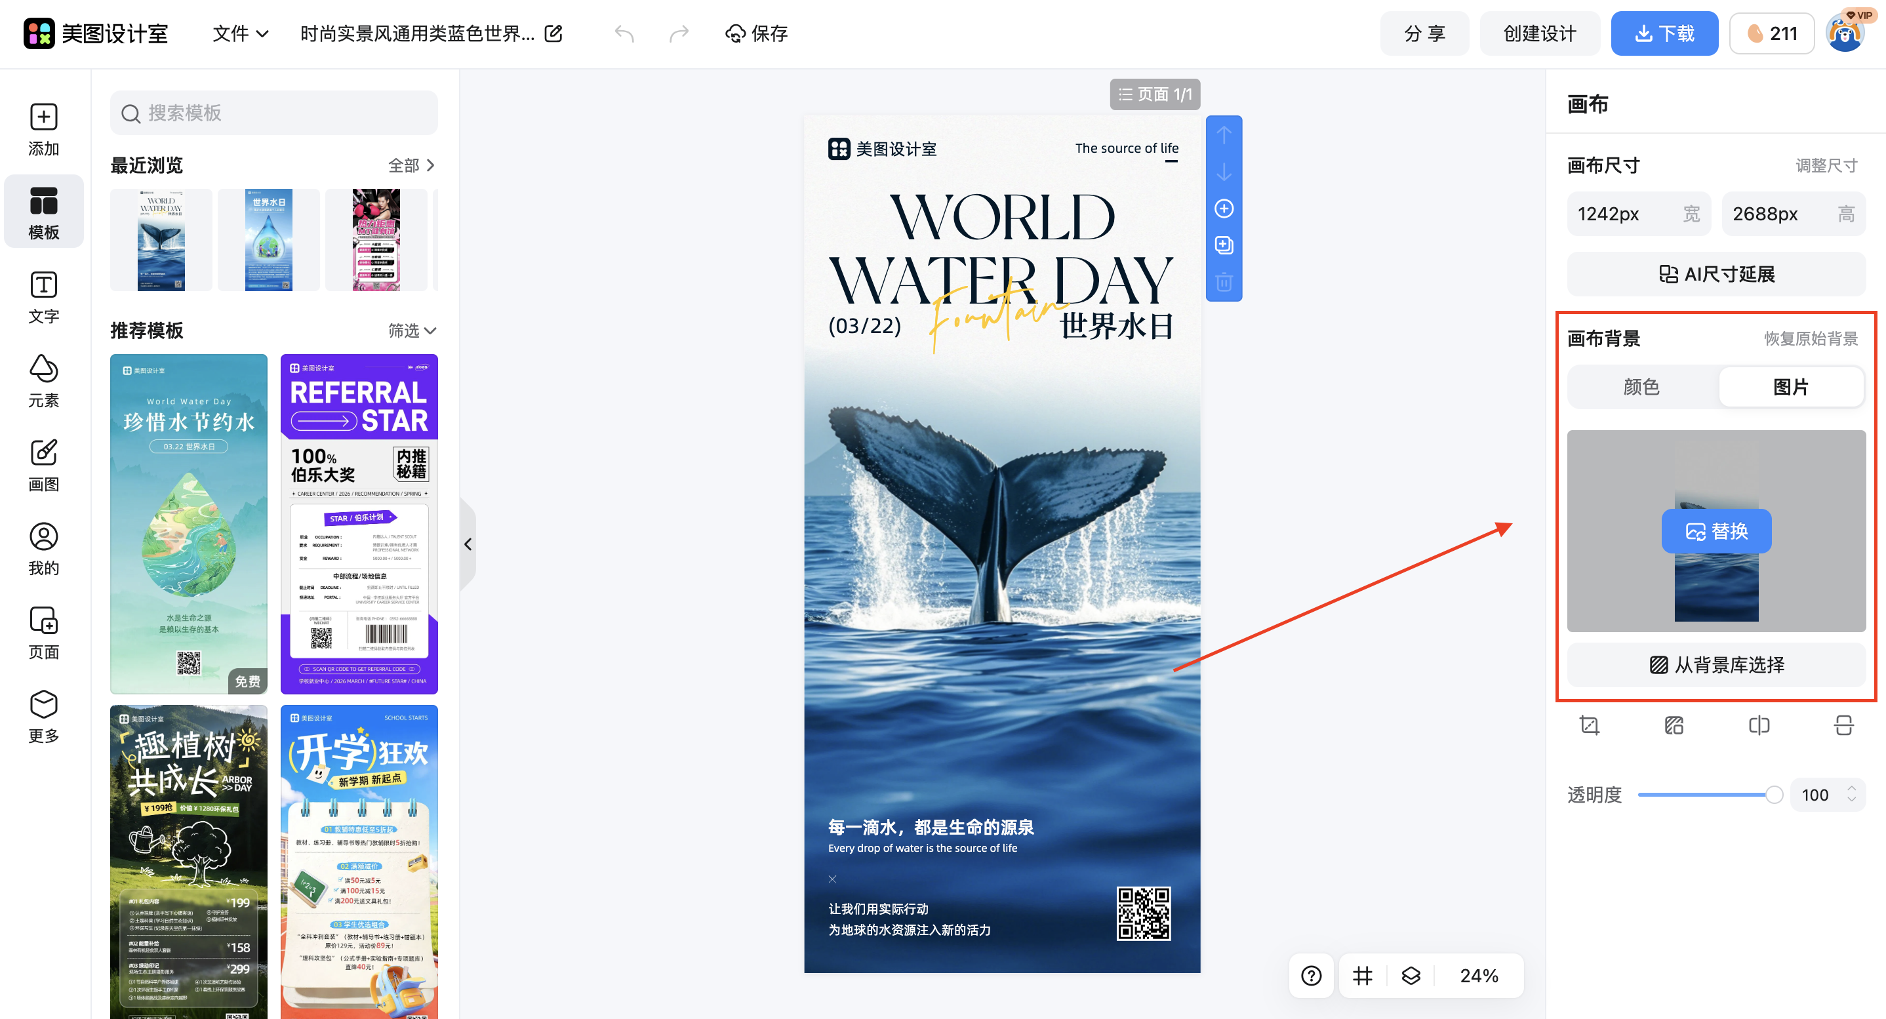Click the undo arrow icon
This screenshot has width=1886, height=1019.
coord(624,33)
